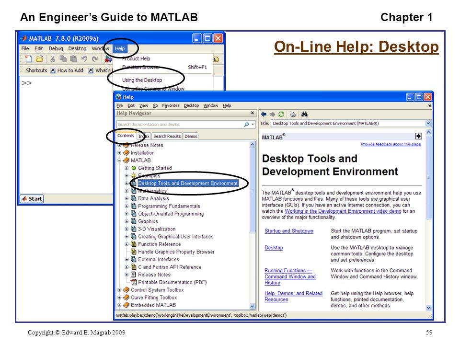The height and width of the screenshot is (345, 460).
Task: Switch to the Search Results tab
Action: coord(167,136)
